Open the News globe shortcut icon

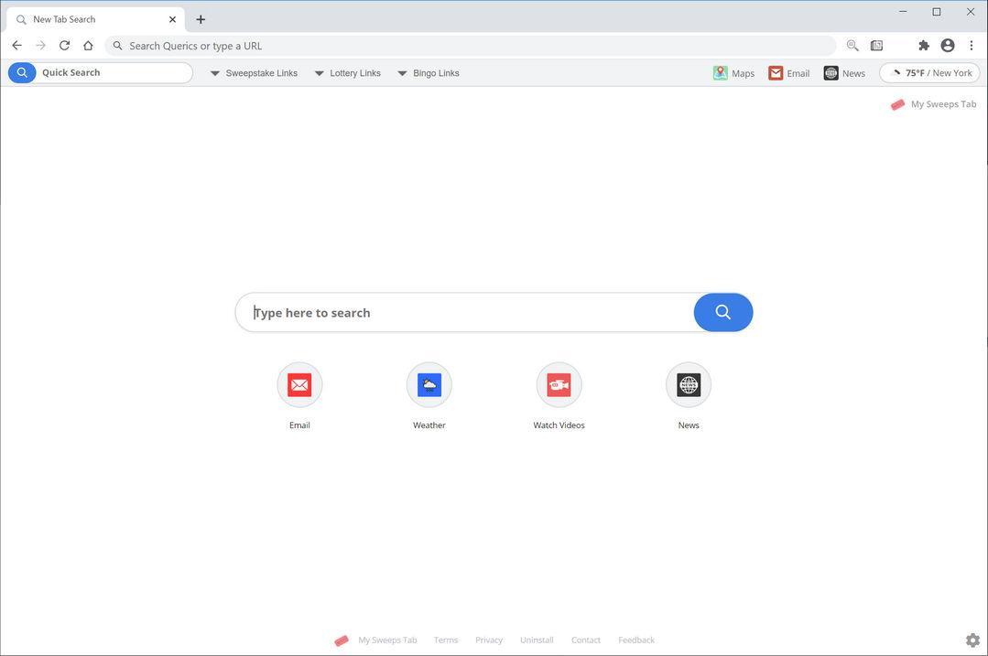click(689, 384)
